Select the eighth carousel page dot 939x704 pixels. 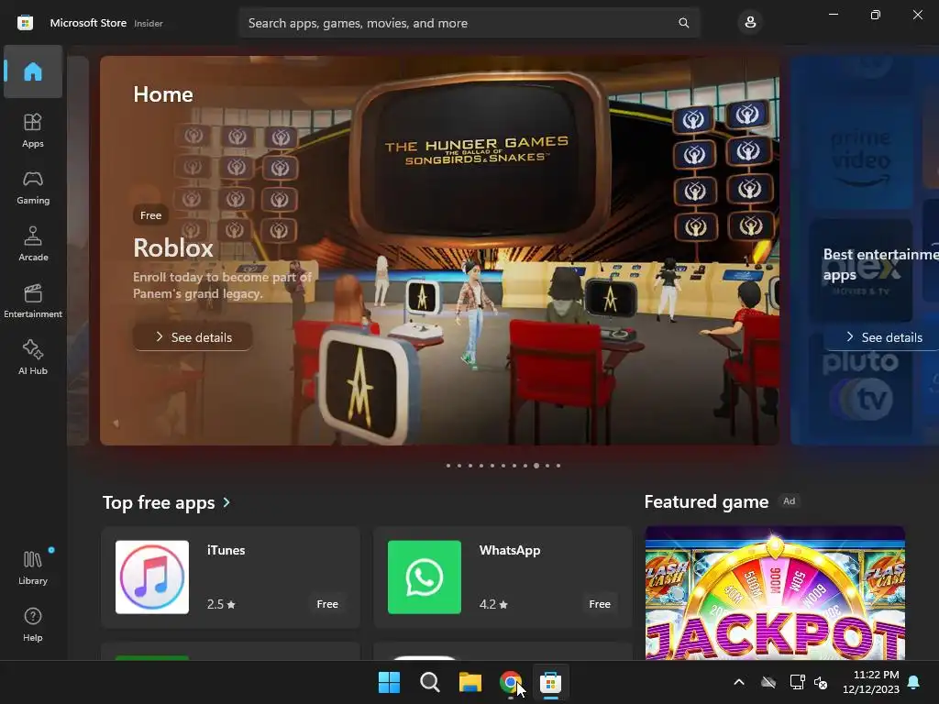(x=525, y=465)
